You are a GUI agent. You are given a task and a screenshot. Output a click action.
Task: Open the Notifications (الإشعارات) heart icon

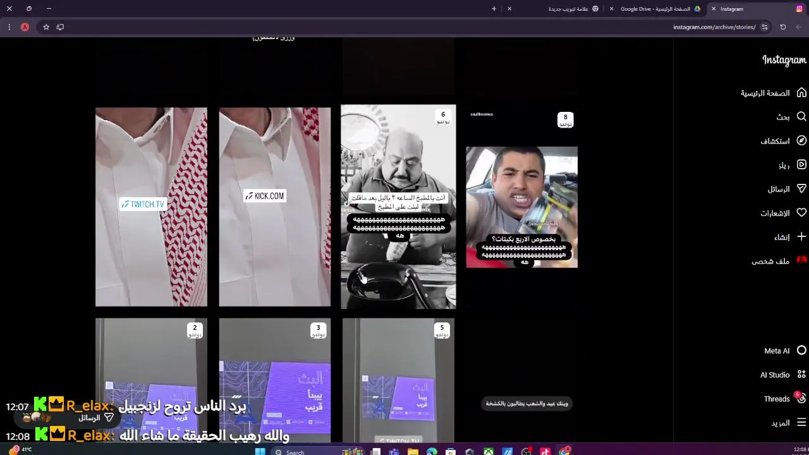[x=801, y=213]
